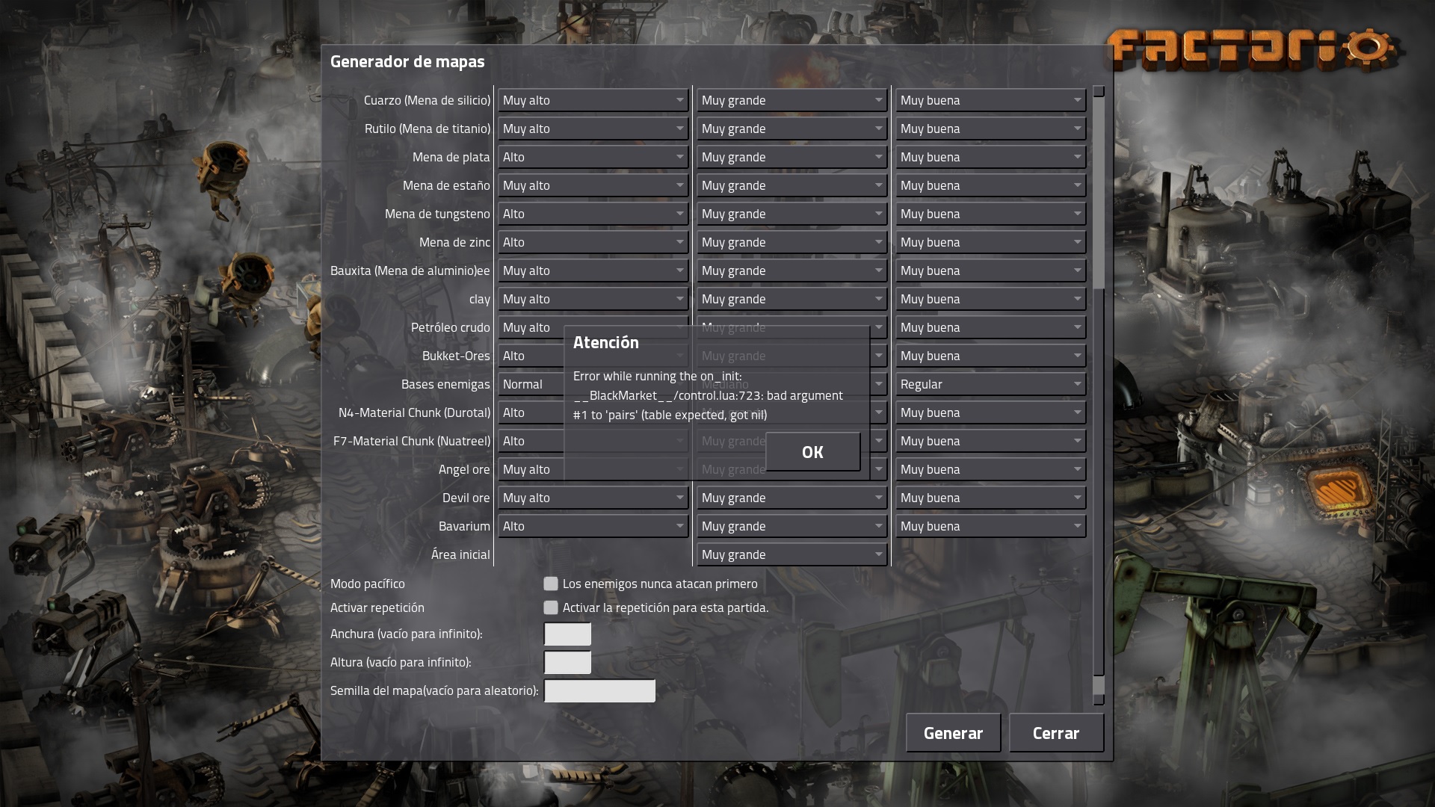Expand Devil ore size dropdown
This screenshot has width=1435, height=807.
tap(792, 498)
